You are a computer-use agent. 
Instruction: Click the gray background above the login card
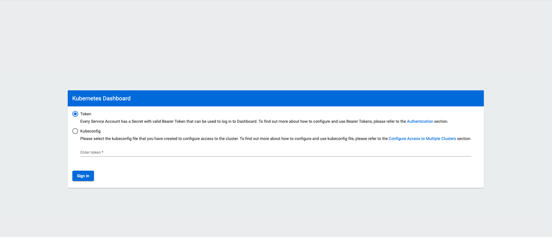tap(276, 45)
